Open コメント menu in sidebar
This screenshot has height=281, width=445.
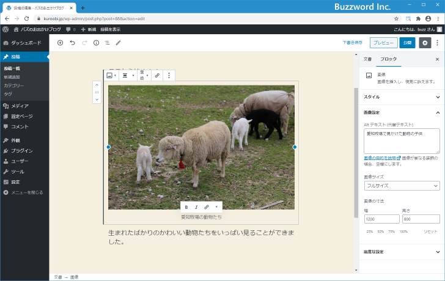[x=24, y=126]
